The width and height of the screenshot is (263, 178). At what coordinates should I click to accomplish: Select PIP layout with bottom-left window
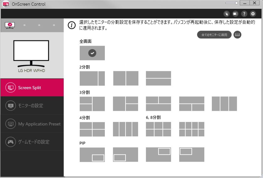tap(126, 155)
